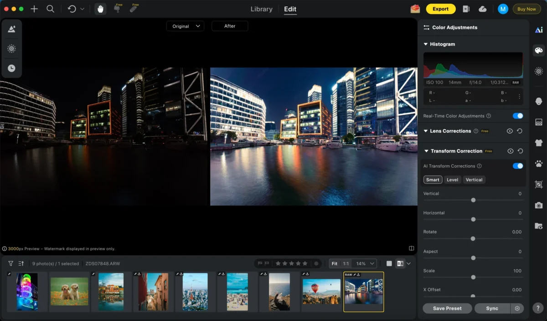Viewport: 547px width, 321px height.
Task: Select the Vertical transform mode
Action: (x=474, y=180)
